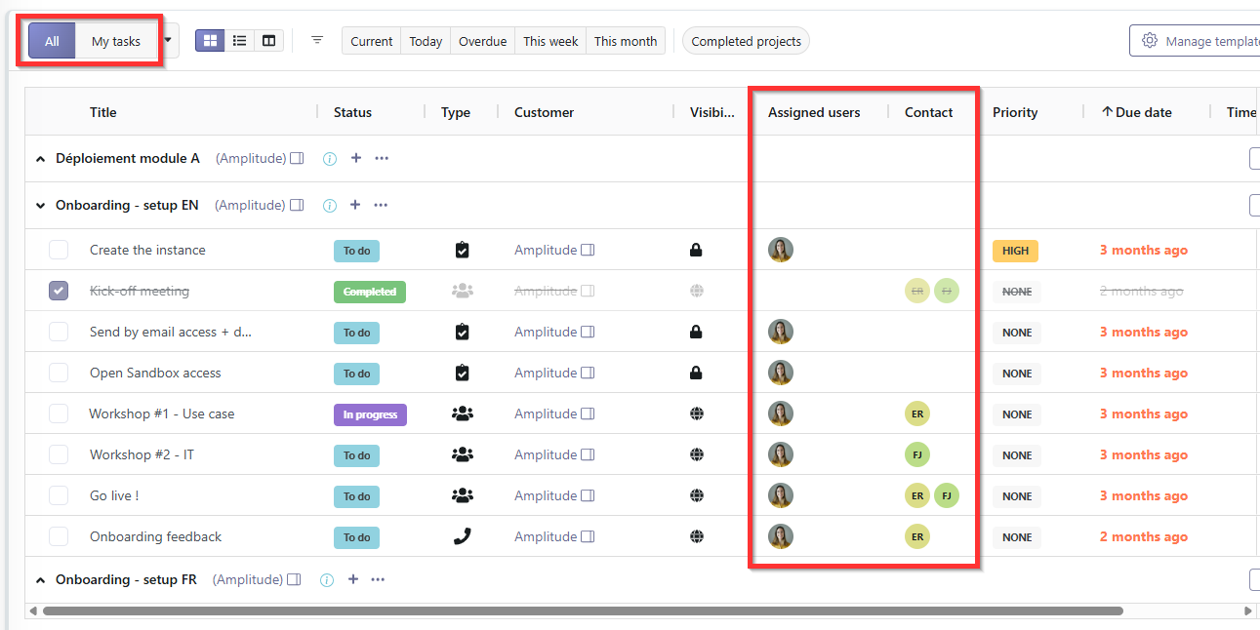Open the three-dots menu for Onboarding - setup FR
This screenshot has width=1260, height=630.
[x=378, y=580]
